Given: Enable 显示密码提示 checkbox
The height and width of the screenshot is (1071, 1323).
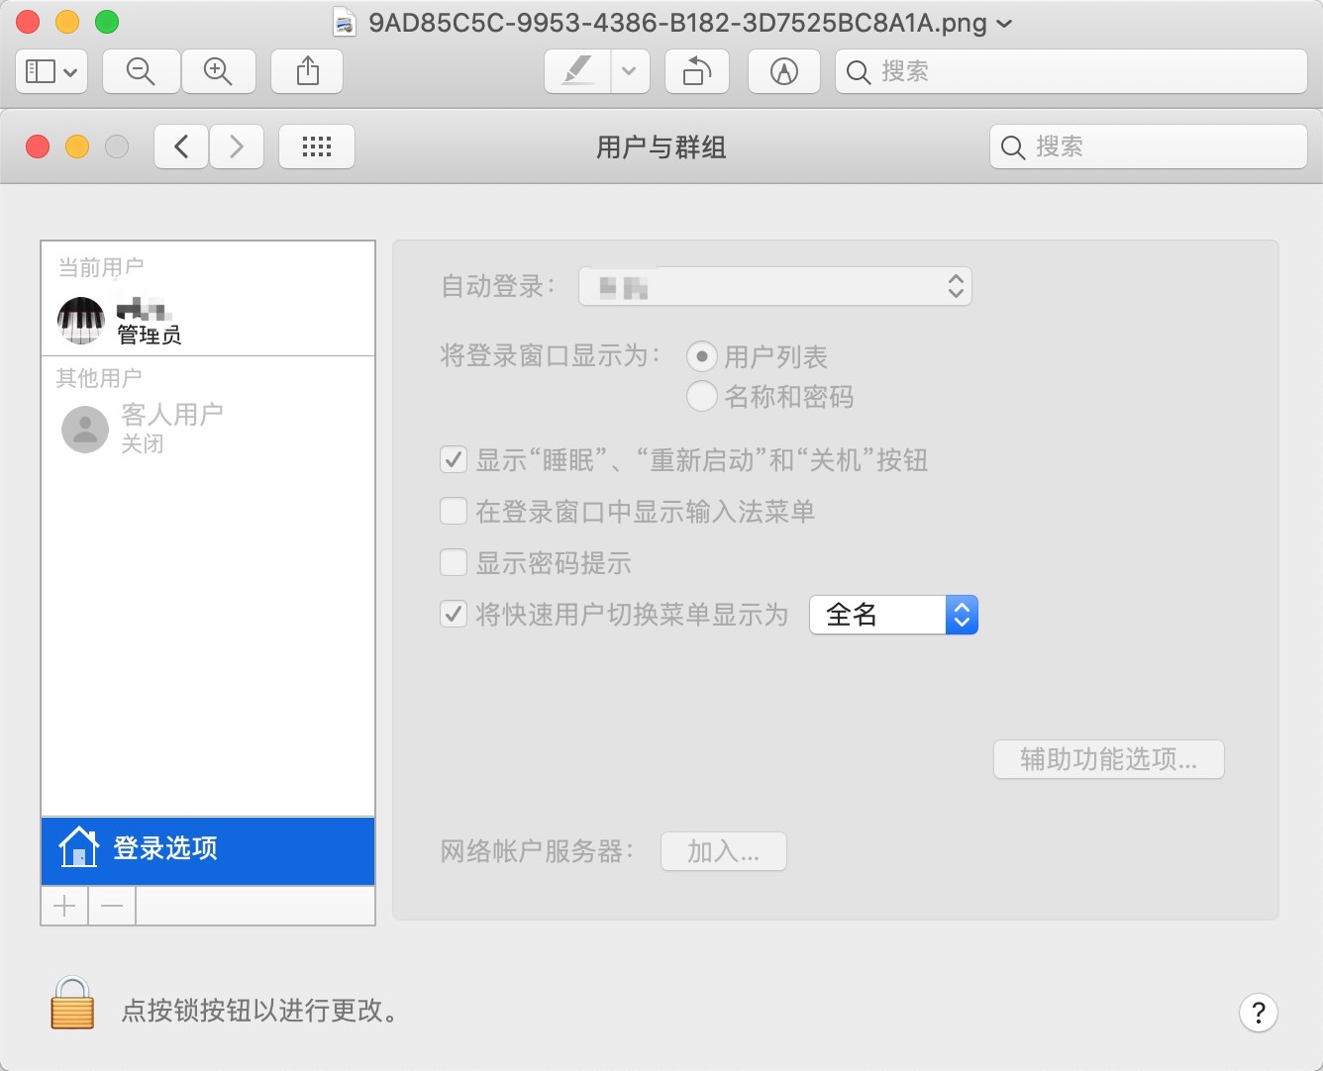Looking at the screenshot, I should pyautogui.click(x=454, y=563).
